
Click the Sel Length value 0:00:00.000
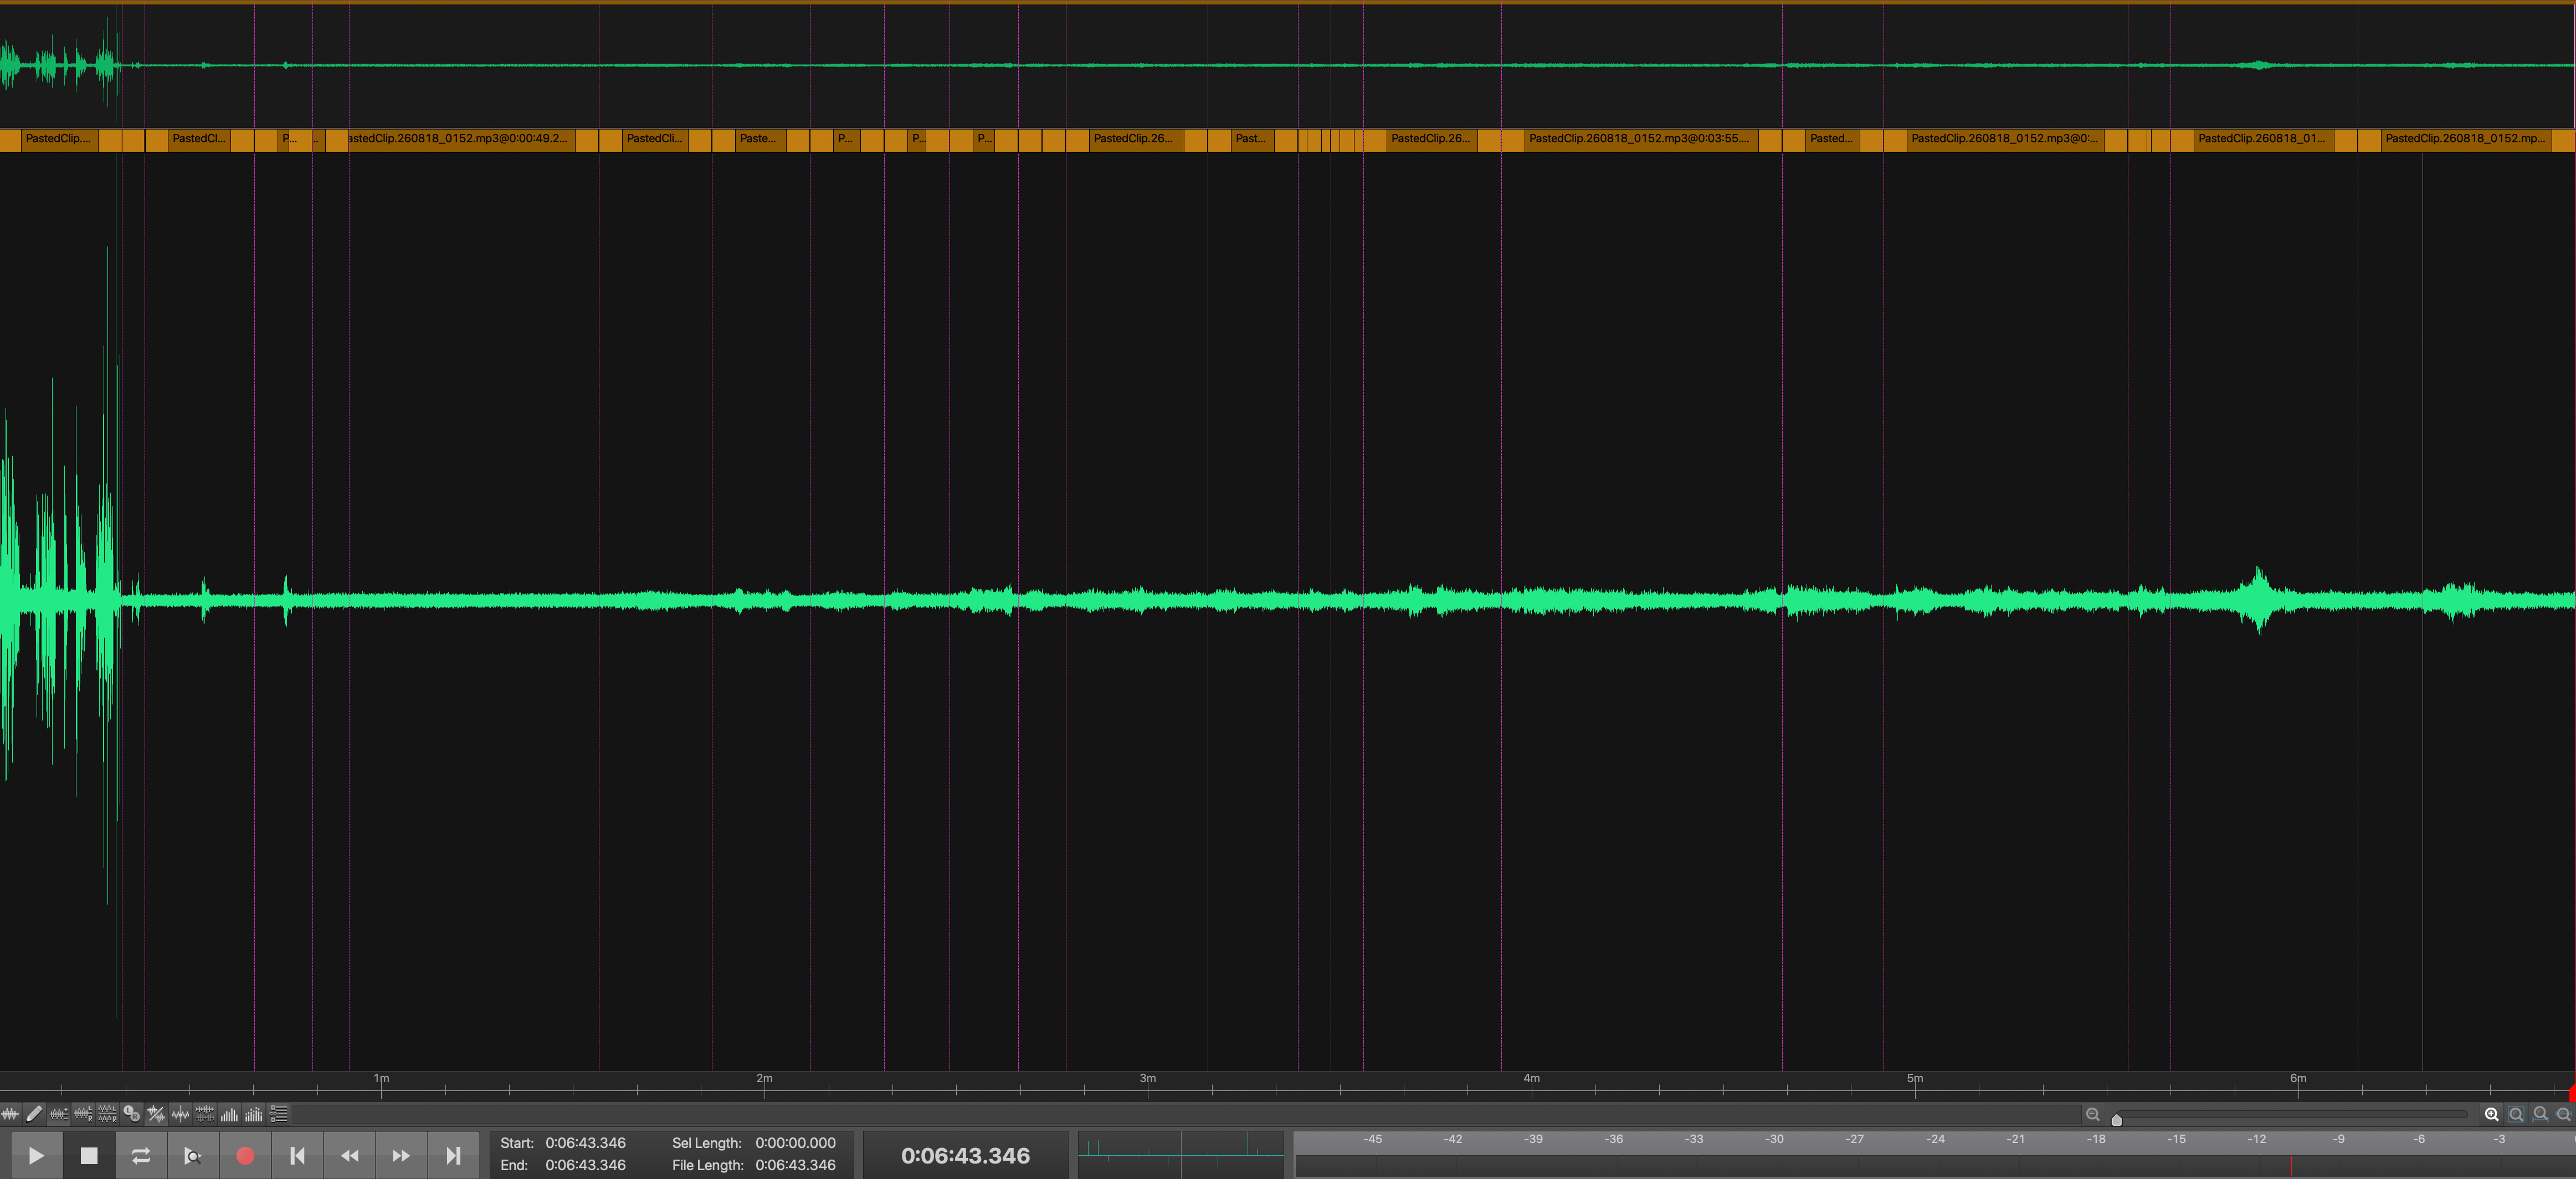tap(795, 1142)
